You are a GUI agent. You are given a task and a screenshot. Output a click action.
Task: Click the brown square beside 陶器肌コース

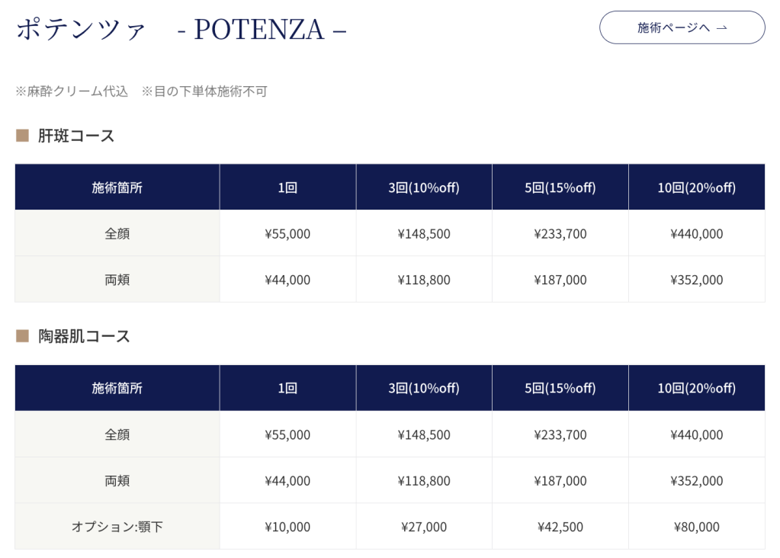(x=22, y=336)
